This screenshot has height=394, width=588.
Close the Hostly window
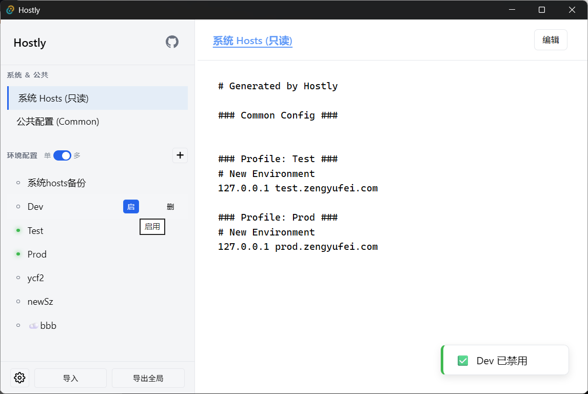[x=572, y=10]
